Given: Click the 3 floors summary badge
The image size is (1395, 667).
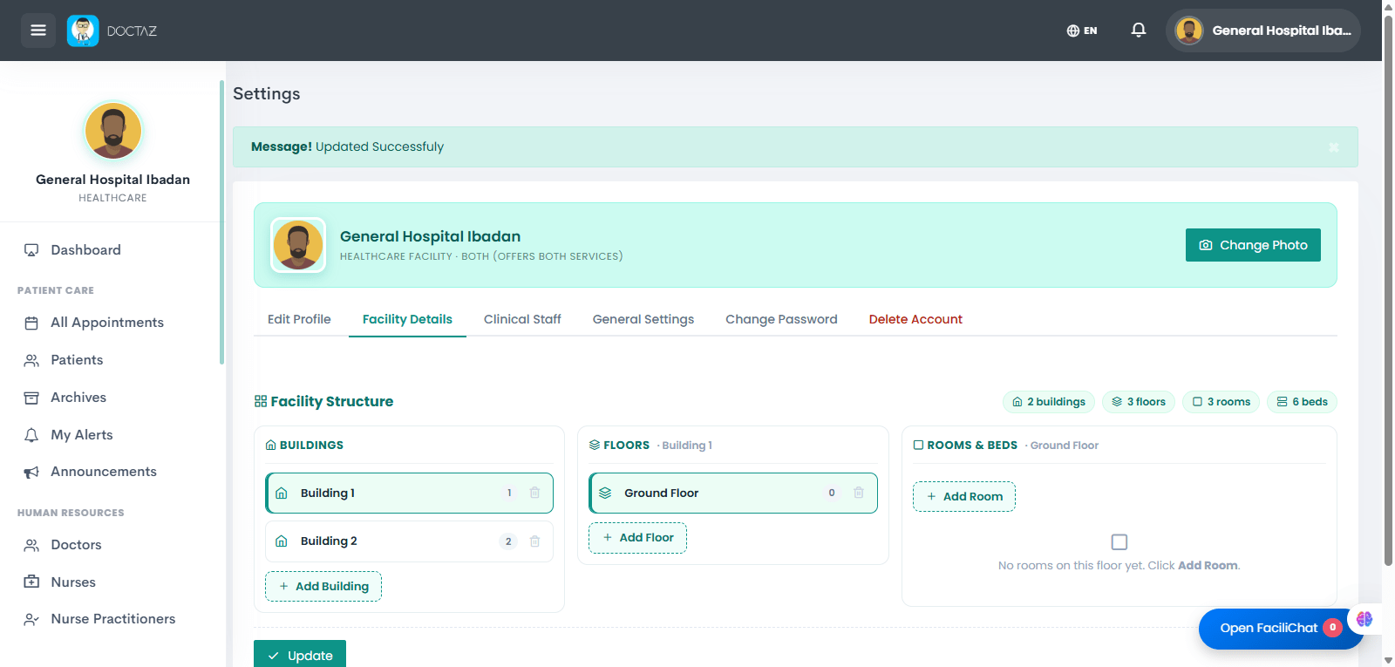Looking at the screenshot, I should [1139, 402].
